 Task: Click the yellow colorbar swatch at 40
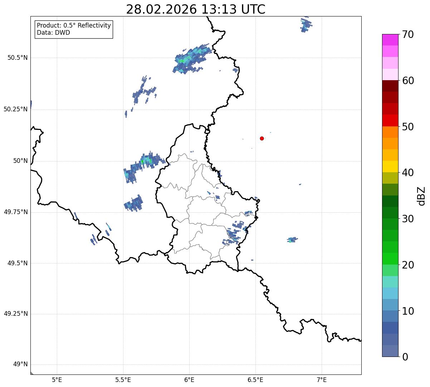click(390, 166)
